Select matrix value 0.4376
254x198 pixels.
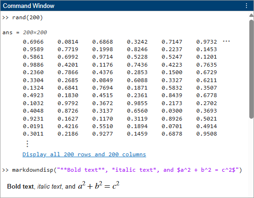(103, 72)
